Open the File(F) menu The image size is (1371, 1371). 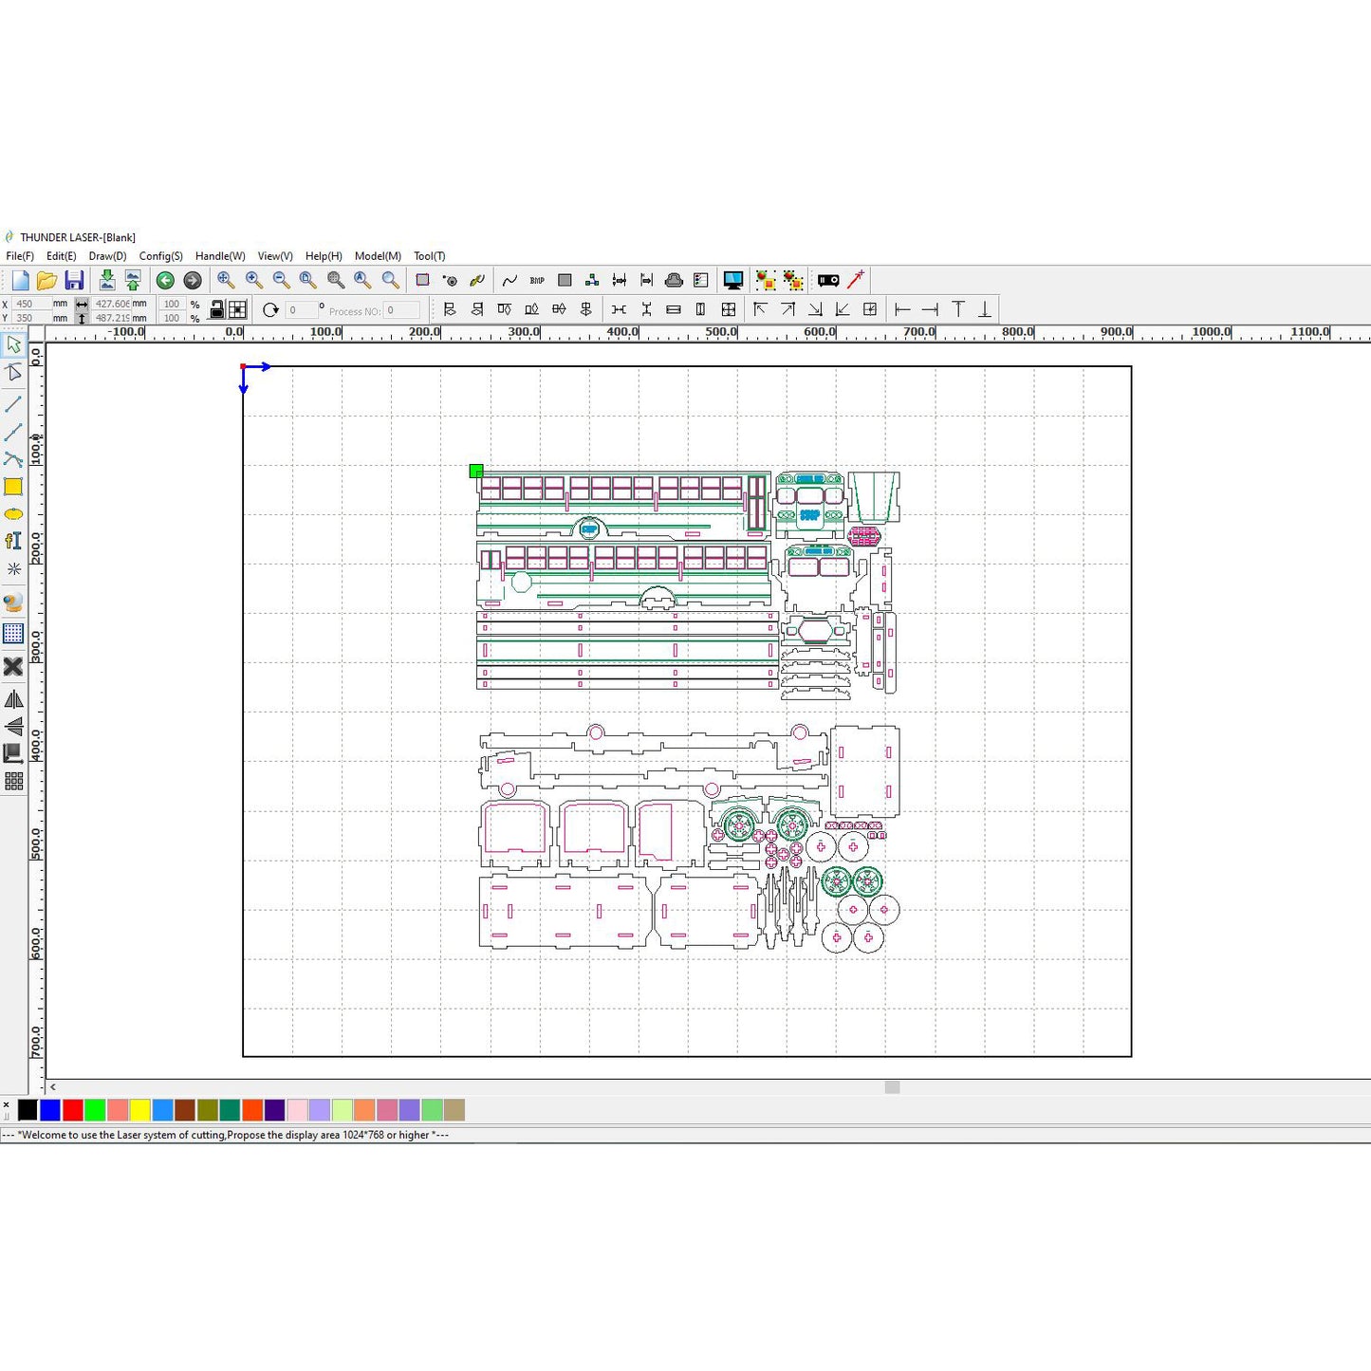[x=20, y=256]
